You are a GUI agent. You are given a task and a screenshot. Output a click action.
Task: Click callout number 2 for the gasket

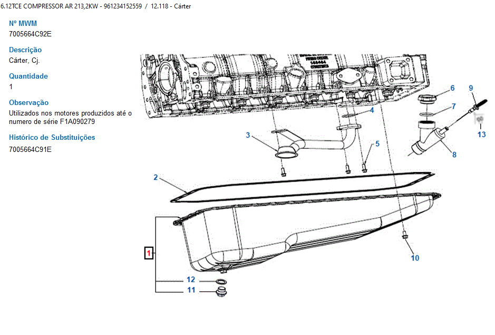(156, 177)
